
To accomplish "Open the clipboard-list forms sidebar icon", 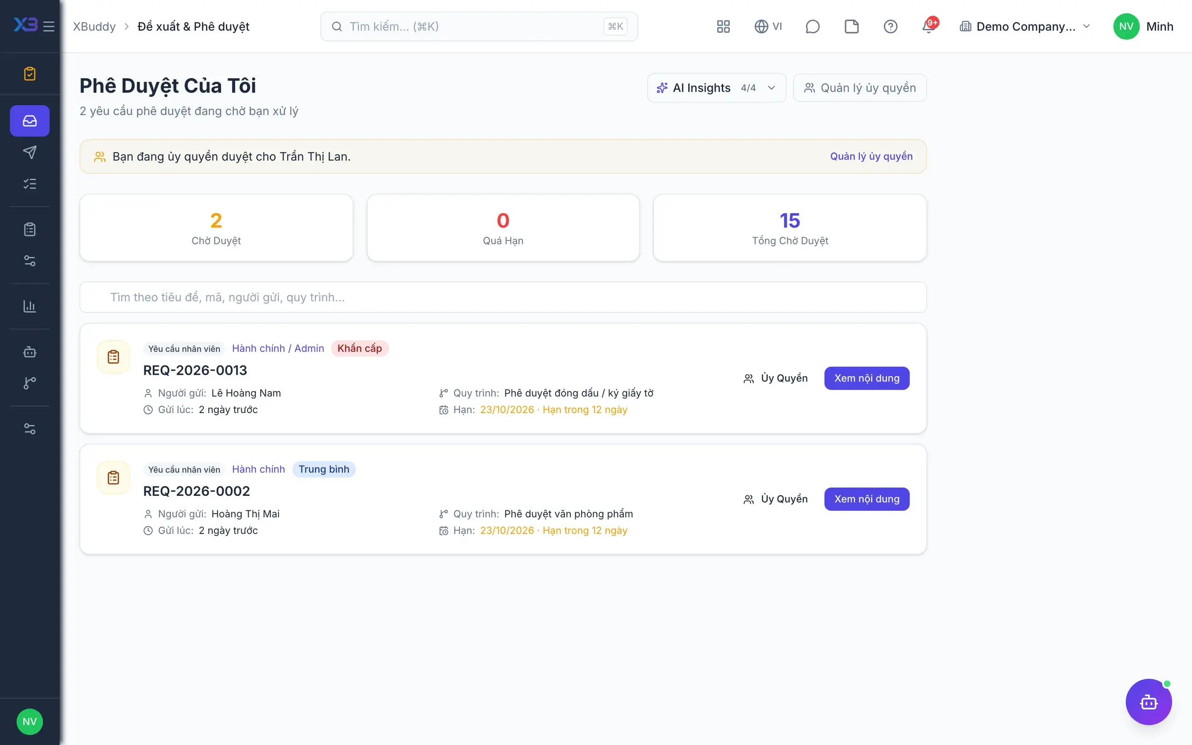I will (29, 229).
